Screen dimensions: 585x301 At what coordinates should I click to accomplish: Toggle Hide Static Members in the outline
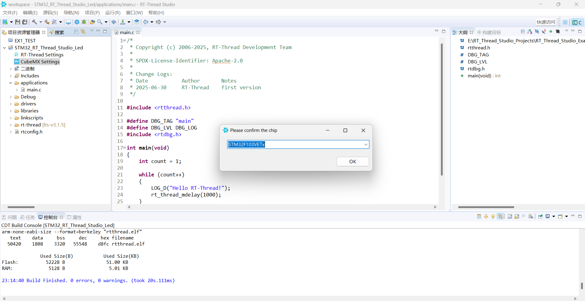coord(544,32)
